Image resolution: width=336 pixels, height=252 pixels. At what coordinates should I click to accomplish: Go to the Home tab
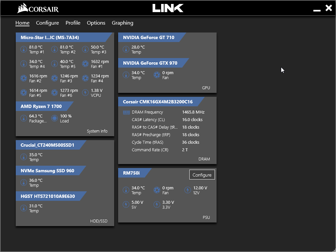[22, 23]
